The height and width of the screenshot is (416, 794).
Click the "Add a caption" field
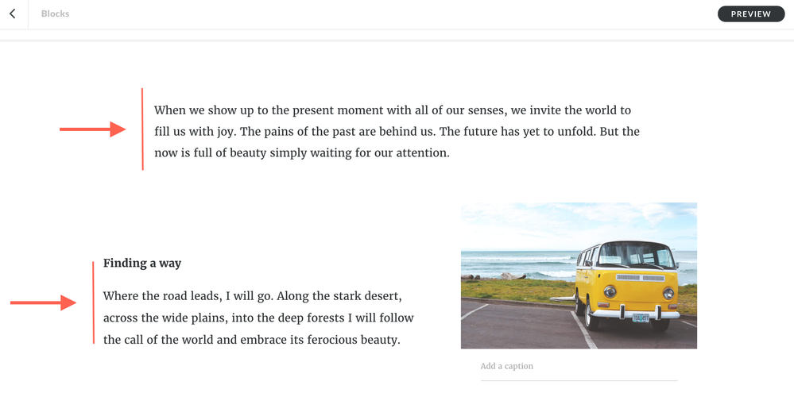pos(579,367)
